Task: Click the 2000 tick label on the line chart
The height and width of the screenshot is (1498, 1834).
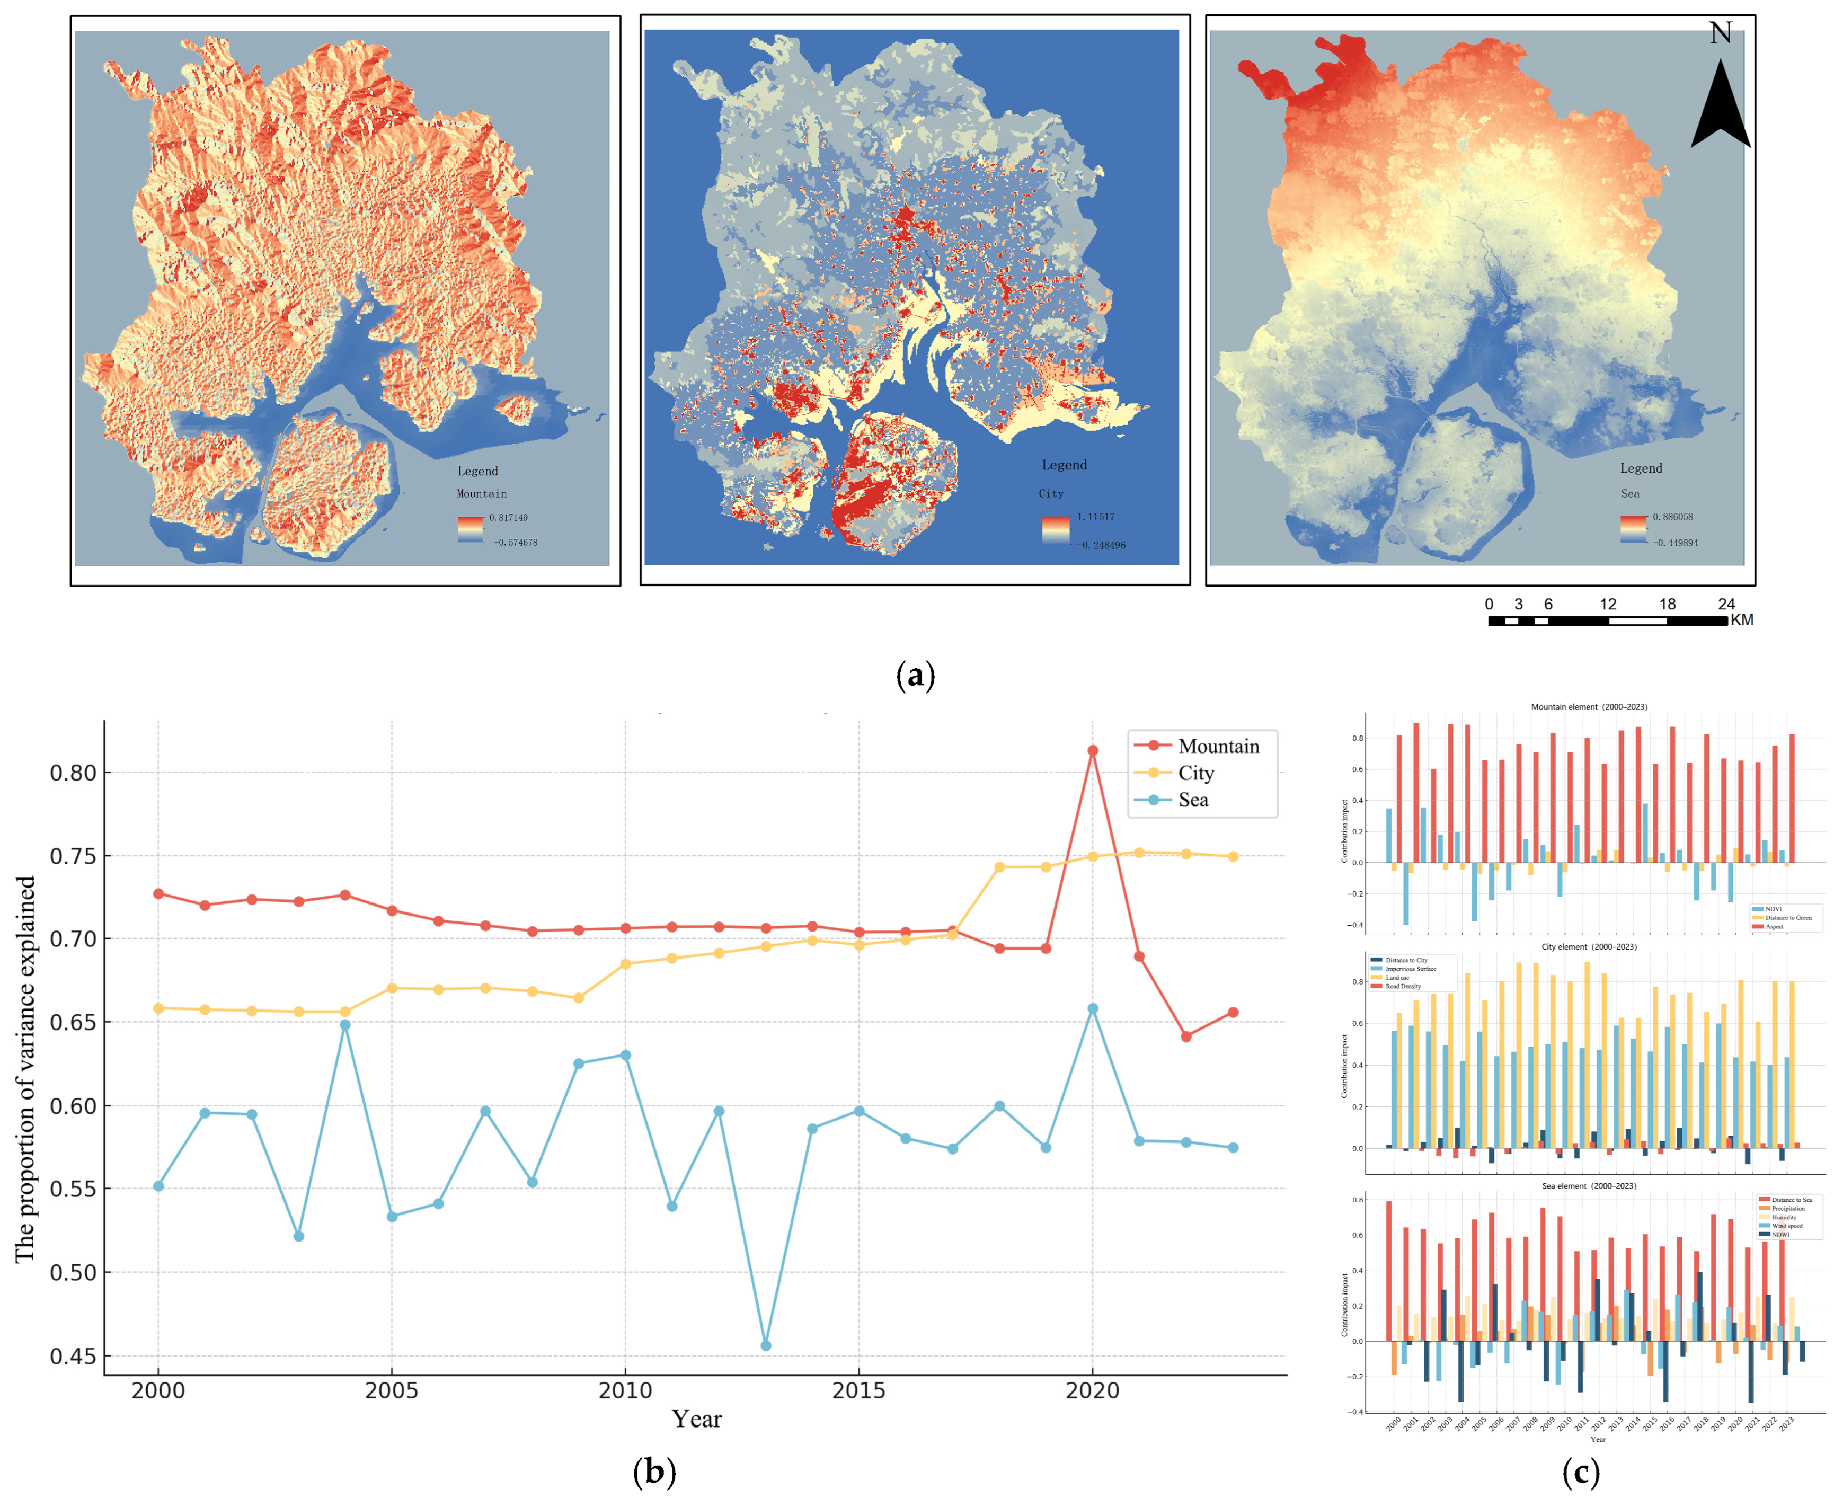Action: point(158,1390)
